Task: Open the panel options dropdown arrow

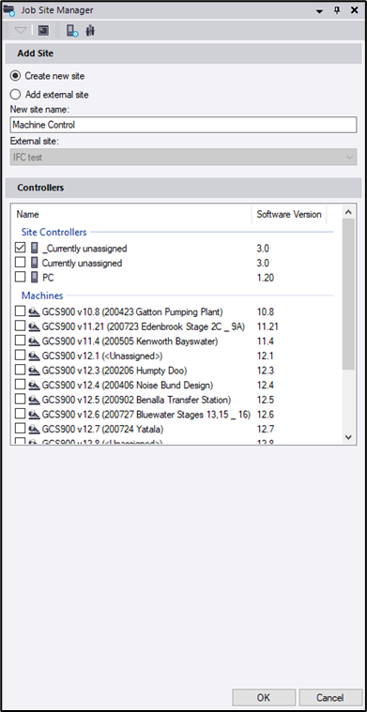Action: [x=320, y=11]
